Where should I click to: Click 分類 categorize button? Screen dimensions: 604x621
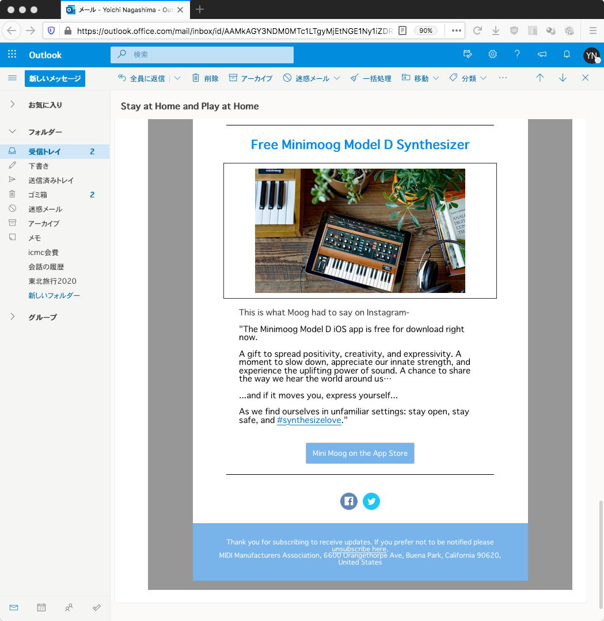tap(462, 78)
